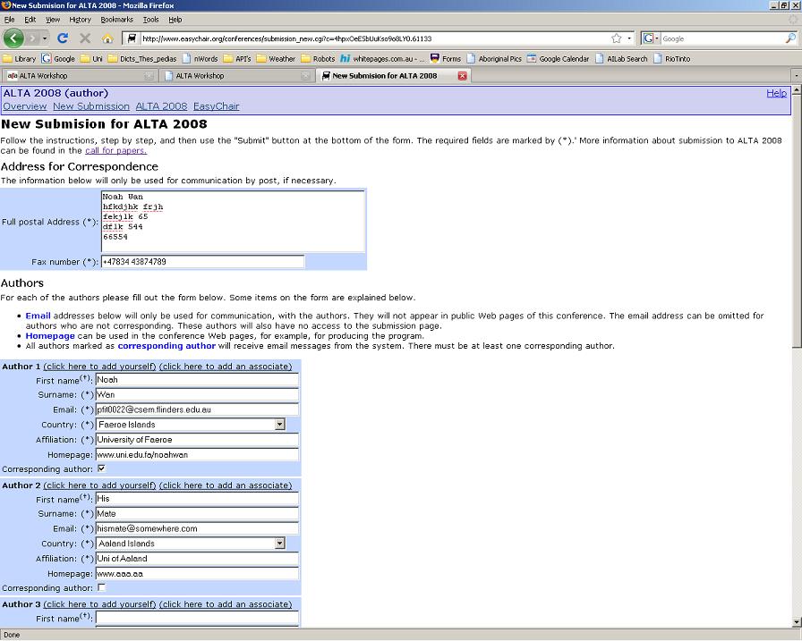The height and width of the screenshot is (641, 802).
Task: Click the page's vertical scrollbar down arrow
Action: (797, 622)
